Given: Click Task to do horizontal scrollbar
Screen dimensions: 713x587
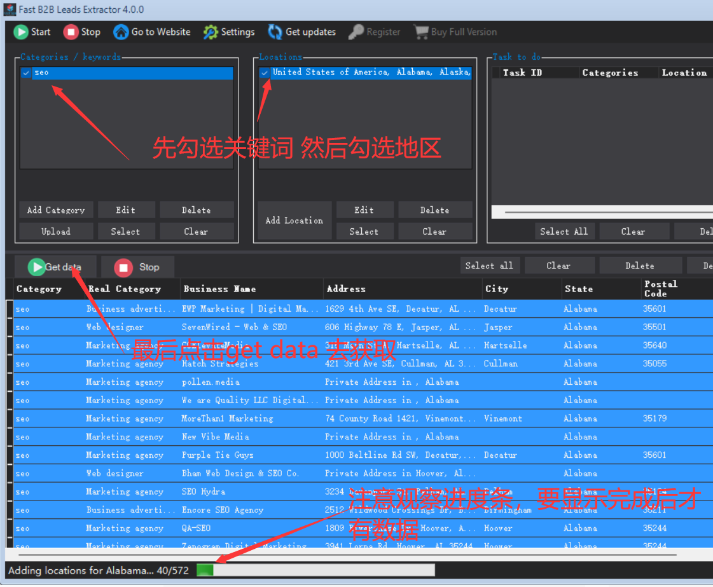Looking at the screenshot, I should pyautogui.click(x=604, y=212).
